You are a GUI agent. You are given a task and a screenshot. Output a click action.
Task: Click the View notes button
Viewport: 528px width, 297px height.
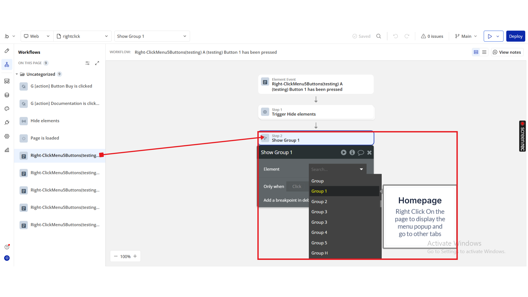click(507, 52)
